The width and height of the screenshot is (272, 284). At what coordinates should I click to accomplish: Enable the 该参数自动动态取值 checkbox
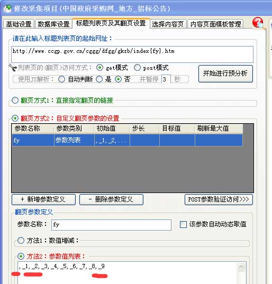(183, 224)
